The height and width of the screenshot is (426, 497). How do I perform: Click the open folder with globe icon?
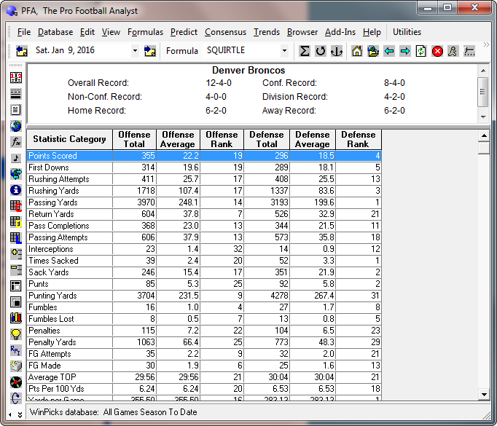pos(373,51)
